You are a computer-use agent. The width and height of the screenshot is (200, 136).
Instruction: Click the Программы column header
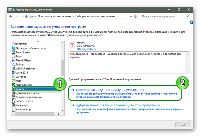20,44
